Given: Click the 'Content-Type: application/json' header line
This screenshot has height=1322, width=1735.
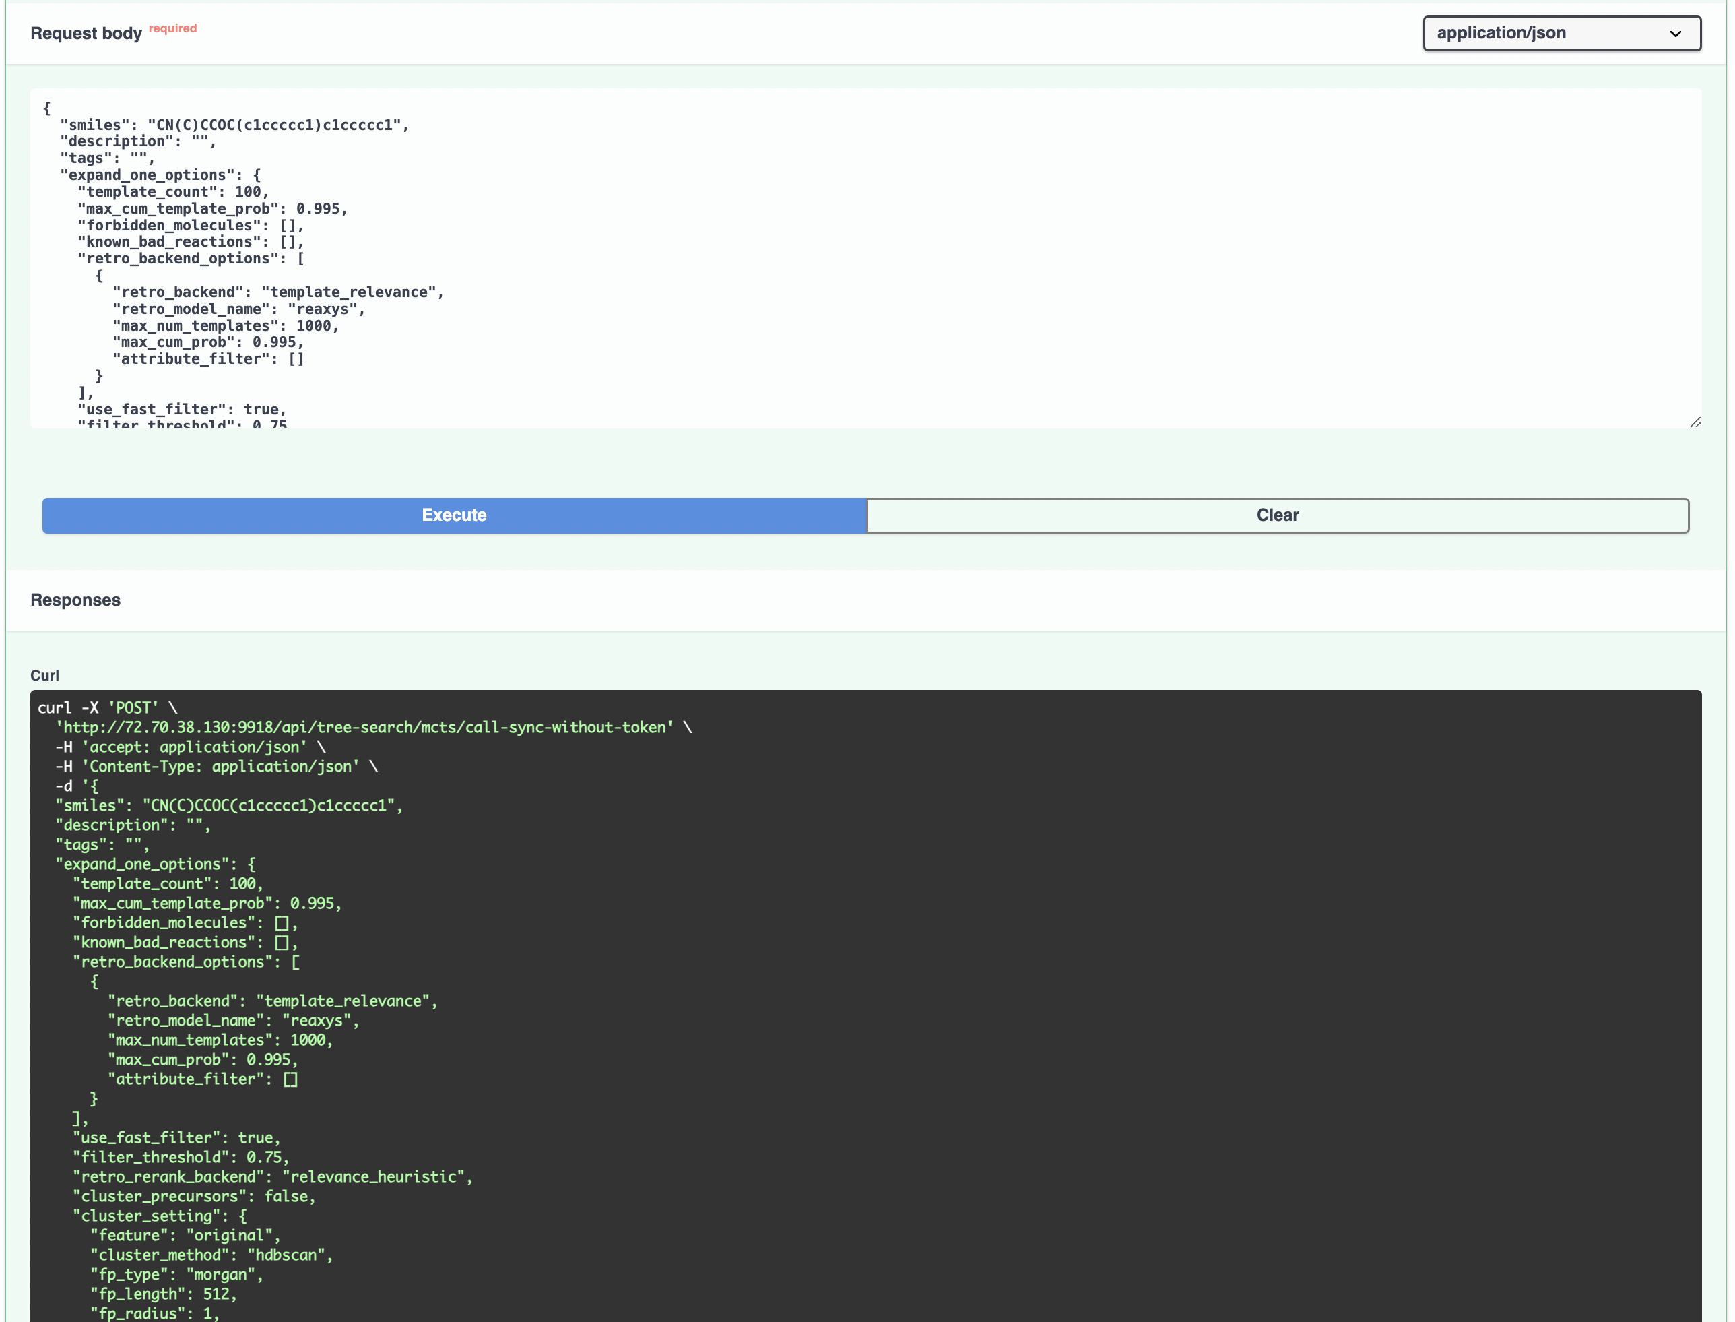Looking at the screenshot, I should [216, 766].
